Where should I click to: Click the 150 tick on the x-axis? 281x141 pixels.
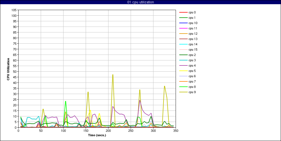[86, 130]
